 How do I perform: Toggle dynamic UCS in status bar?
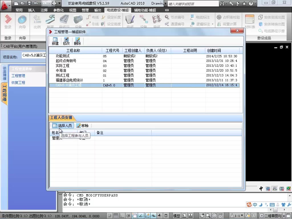pyautogui.click(x=147, y=216)
